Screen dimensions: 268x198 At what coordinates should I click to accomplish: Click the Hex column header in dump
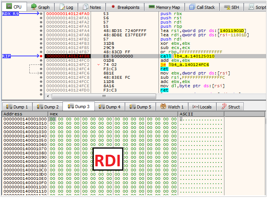pos(113,114)
